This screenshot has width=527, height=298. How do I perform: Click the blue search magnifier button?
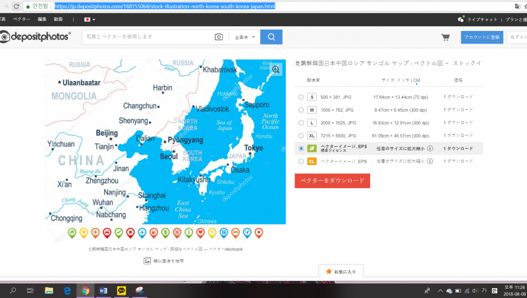(x=271, y=37)
